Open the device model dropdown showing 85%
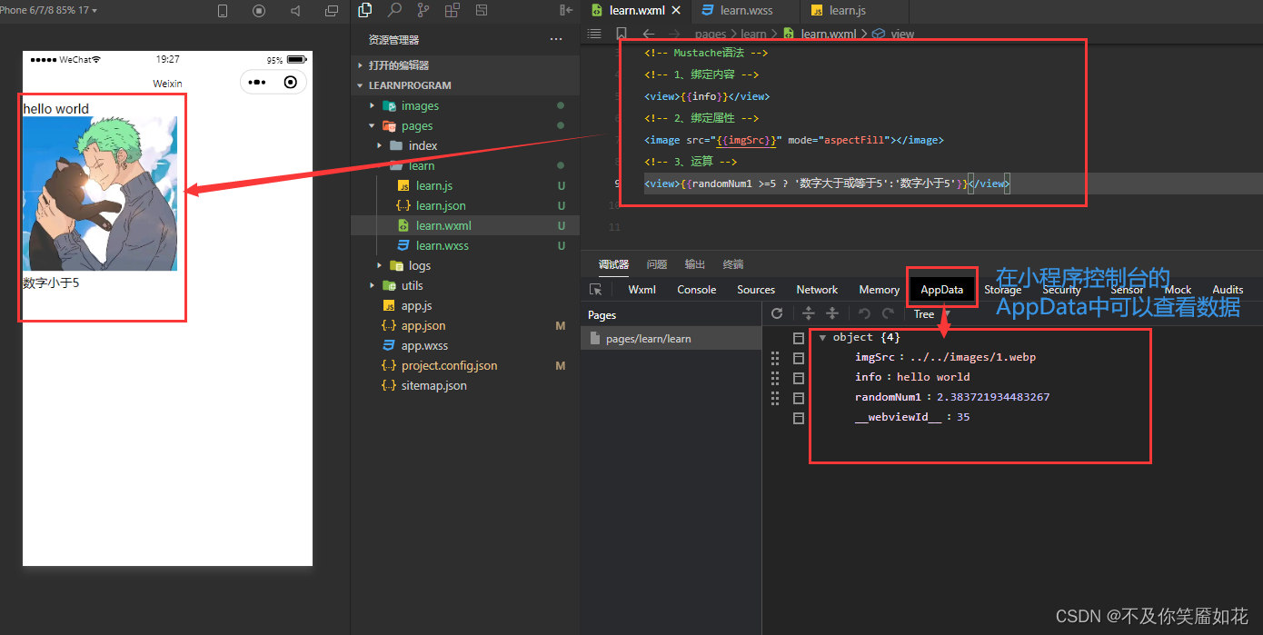 (x=49, y=10)
